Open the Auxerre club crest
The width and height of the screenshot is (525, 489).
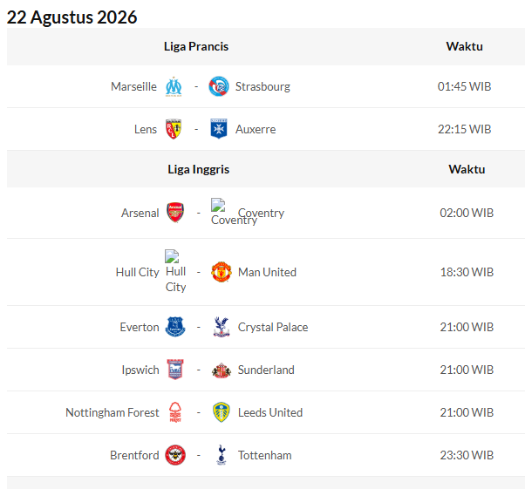tap(219, 129)
